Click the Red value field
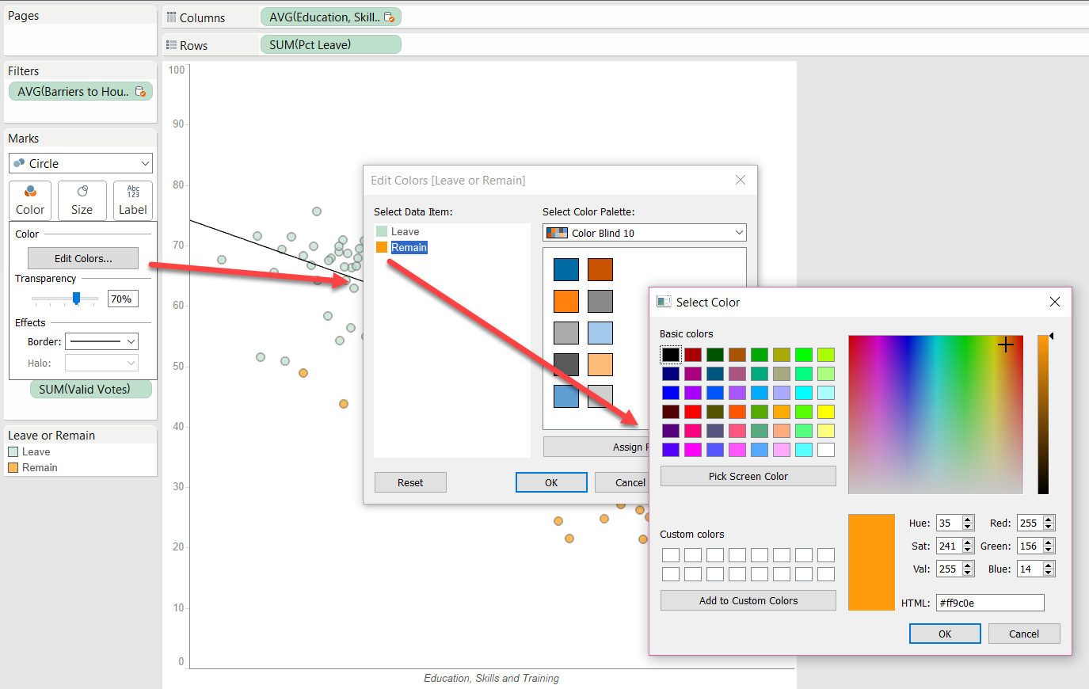The width and height of the screenshot is (1089, 689). pyautogui.click(x=1030, y=523)
